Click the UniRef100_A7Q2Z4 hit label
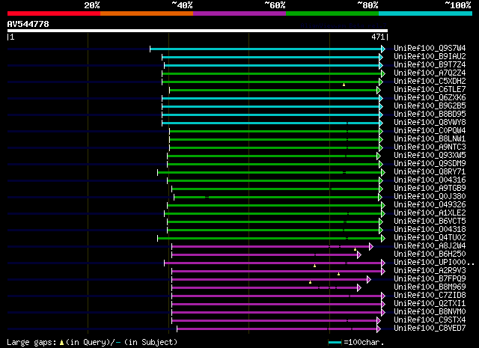 [x=430, y=73]
